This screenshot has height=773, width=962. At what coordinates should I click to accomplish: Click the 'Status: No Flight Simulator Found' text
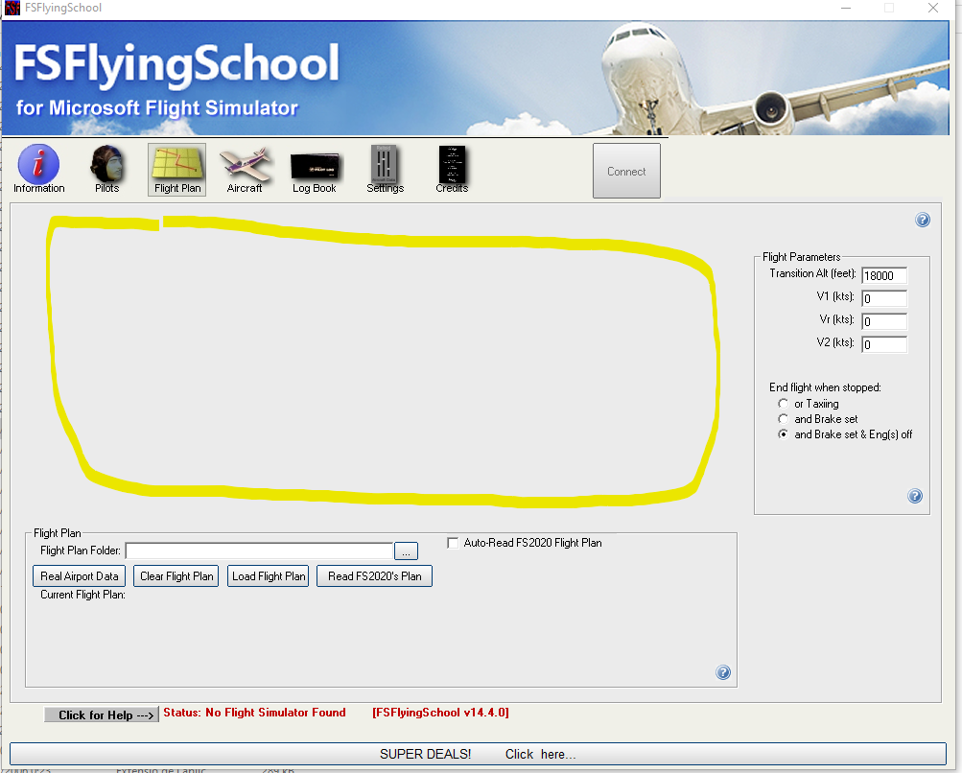point(254,713)
